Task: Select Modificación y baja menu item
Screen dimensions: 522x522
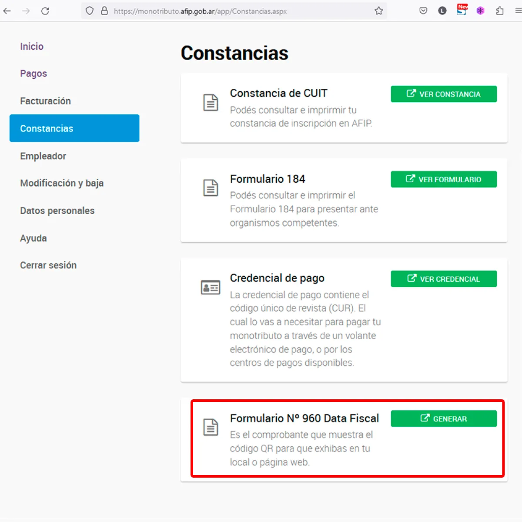Action: coord(62,183)
